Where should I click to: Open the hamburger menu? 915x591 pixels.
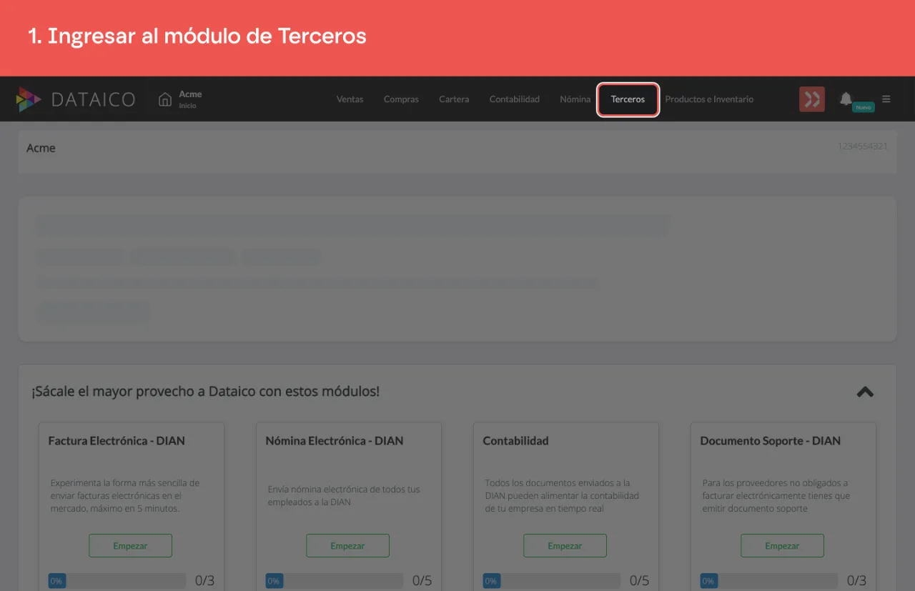pyautogui.click(x=886, y=99)
